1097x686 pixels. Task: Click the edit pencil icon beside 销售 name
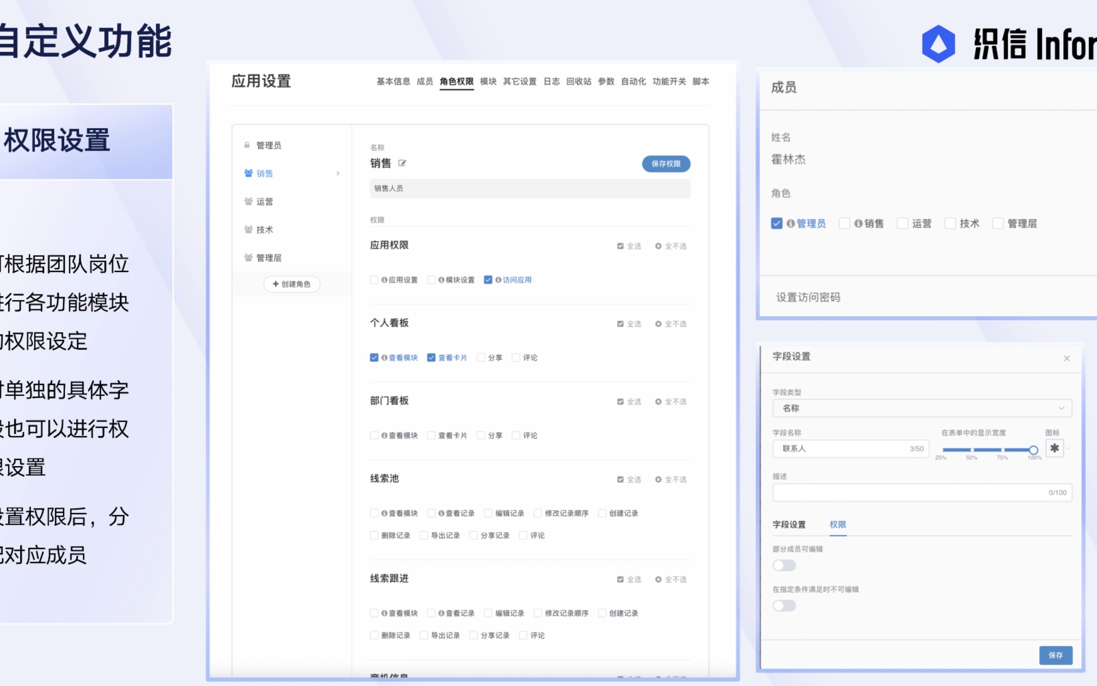pos(402,163)
